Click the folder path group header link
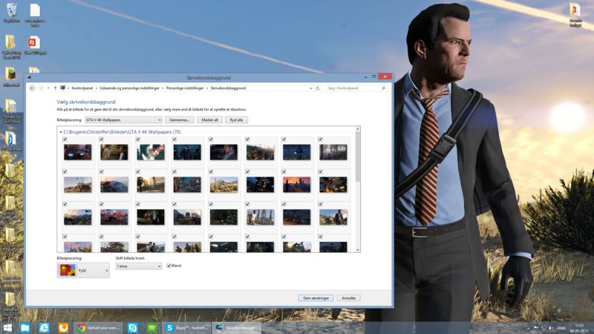The width and height of the screenshot is (594, 334). (122, 132)
